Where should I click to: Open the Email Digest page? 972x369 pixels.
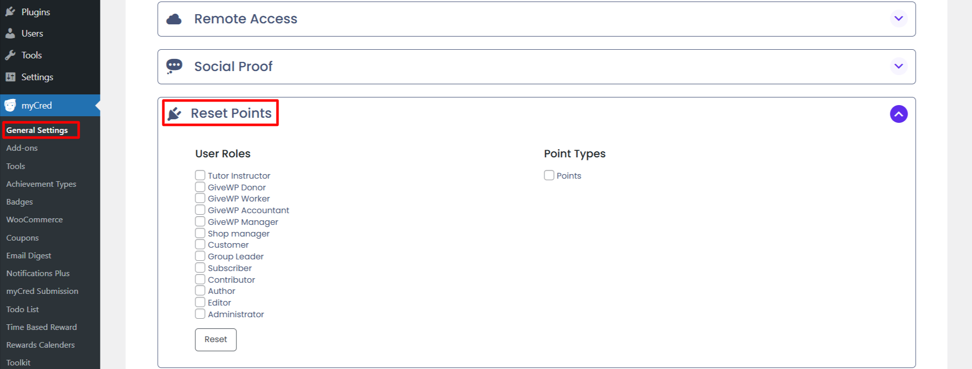click(x=28, y=256)
